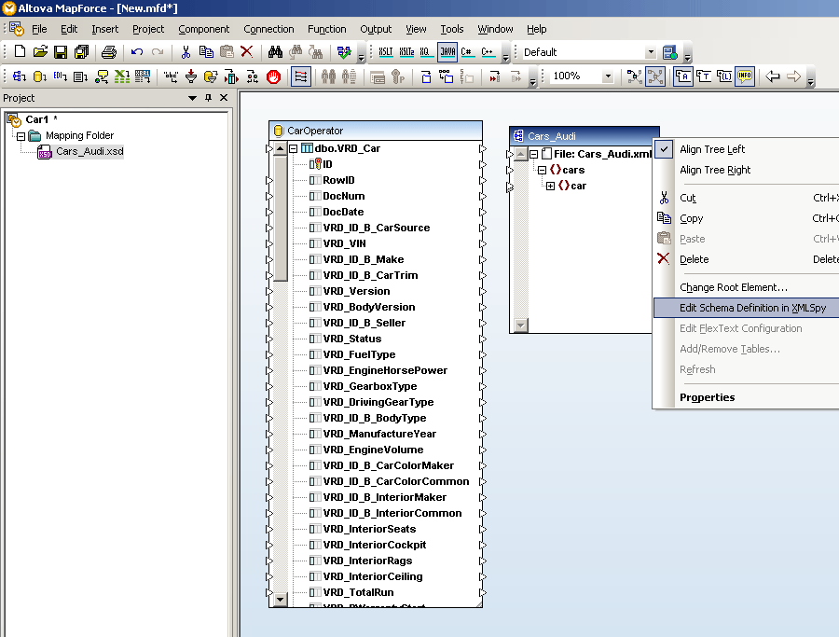Collapse the cars element node
Image resolution: width=839 pixels, height=637 pixels.
click(542, 171)
